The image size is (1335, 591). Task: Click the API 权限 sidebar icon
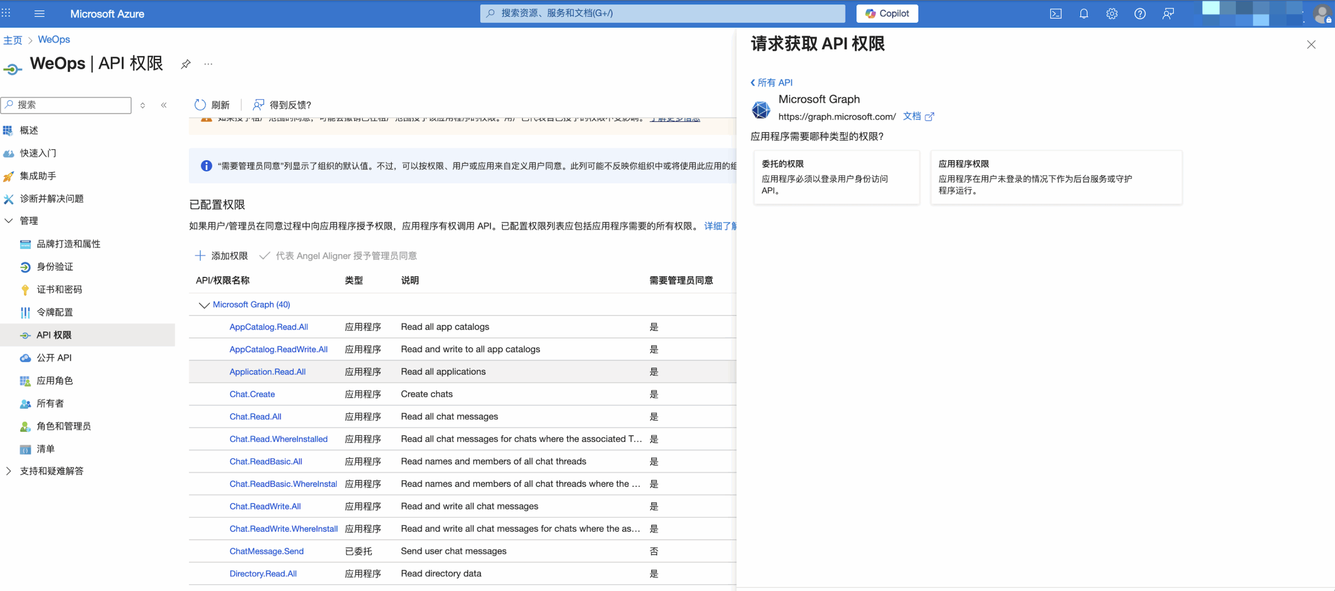tap(25, 335)
